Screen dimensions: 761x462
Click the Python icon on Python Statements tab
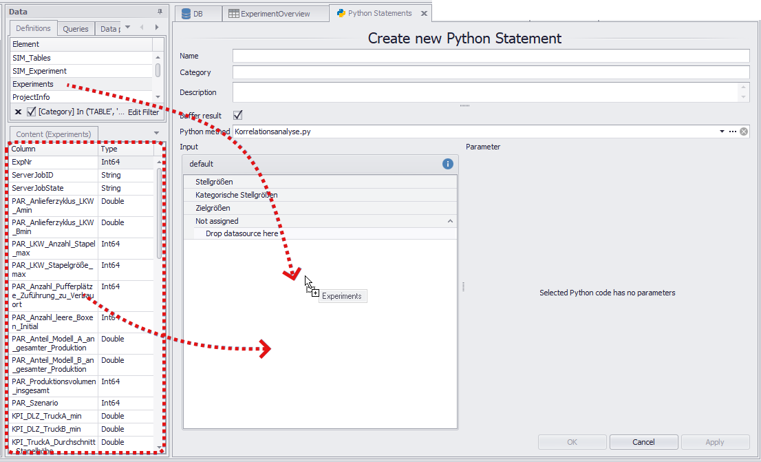[x=341, y=12]
